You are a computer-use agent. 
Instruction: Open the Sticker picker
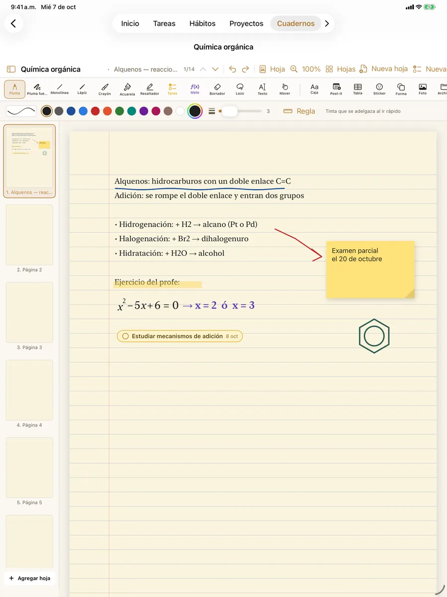pos(379,89)
